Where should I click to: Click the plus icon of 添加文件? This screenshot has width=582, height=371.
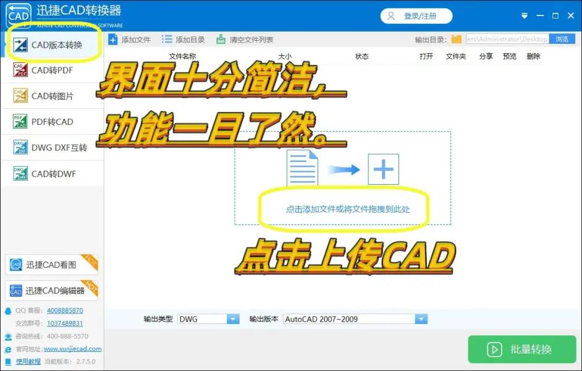tap(113, 40)
